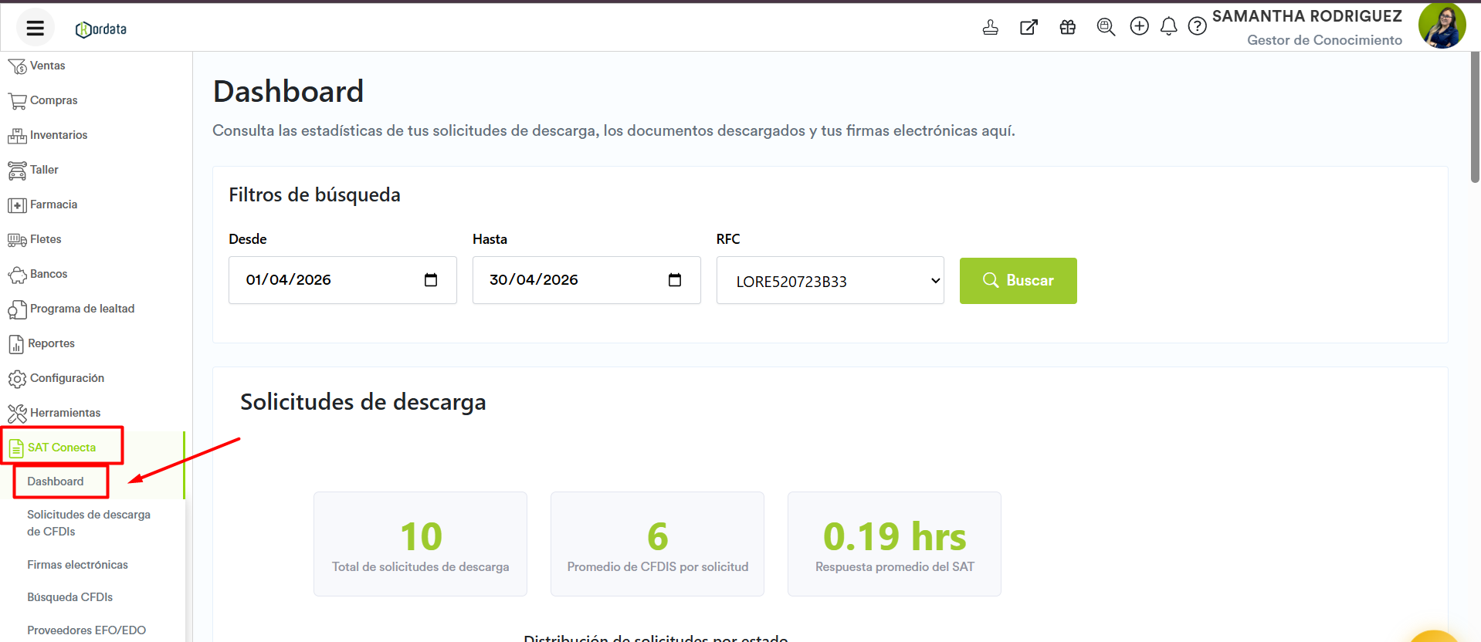Click the plus circle add icon

point(1139,27)
